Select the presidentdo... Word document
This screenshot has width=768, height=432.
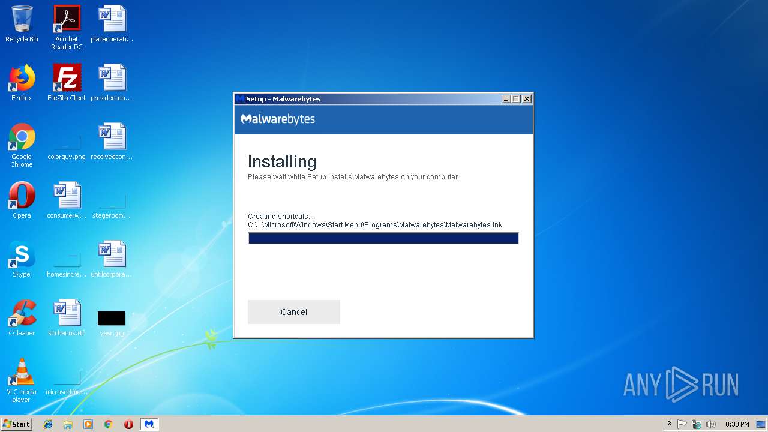tap(112, 83)
